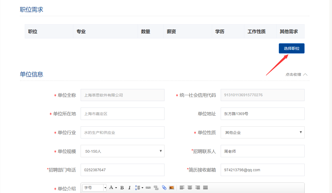Click the insert image icon
The image size is (332, 193).
coord(172,188)
